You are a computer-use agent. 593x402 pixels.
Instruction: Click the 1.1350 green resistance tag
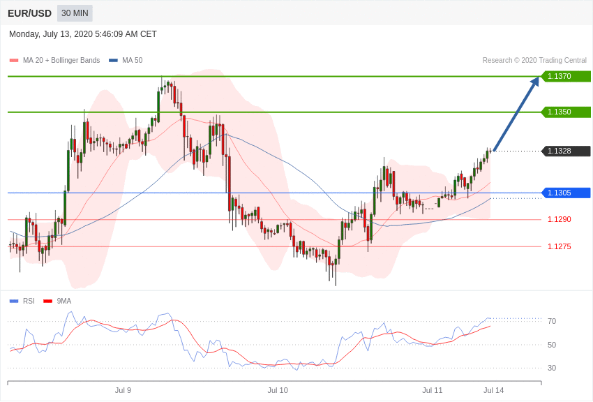(x=566, y=112)
